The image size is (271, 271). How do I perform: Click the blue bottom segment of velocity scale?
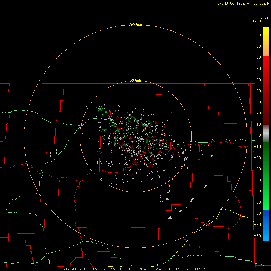[x=266, y=225]
